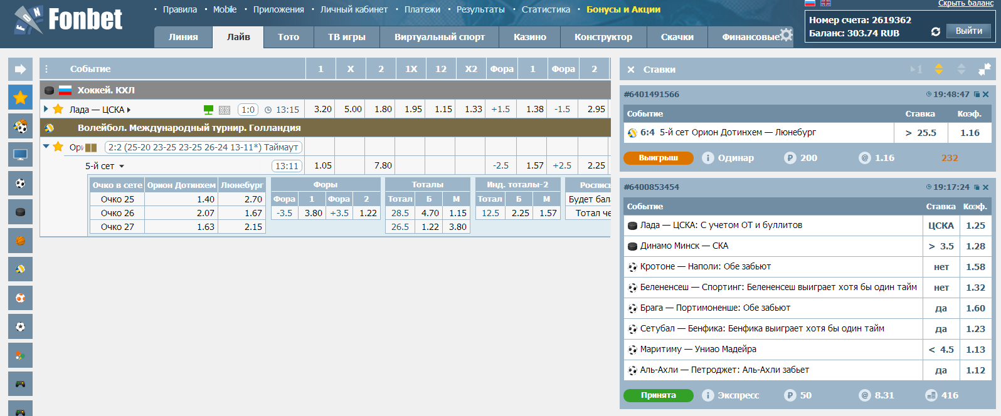Click the grey sort arrows in the Ставки header
Viewport: 1001px width, 416px height.
click(x=961, y=69)
